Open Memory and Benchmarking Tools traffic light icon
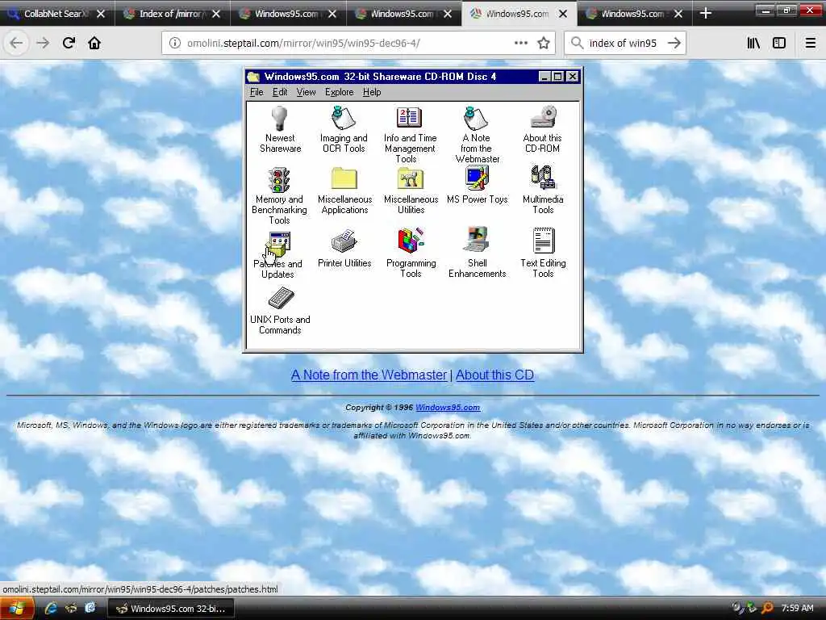Viewport: 826px width, 620px height. (278, 180)
